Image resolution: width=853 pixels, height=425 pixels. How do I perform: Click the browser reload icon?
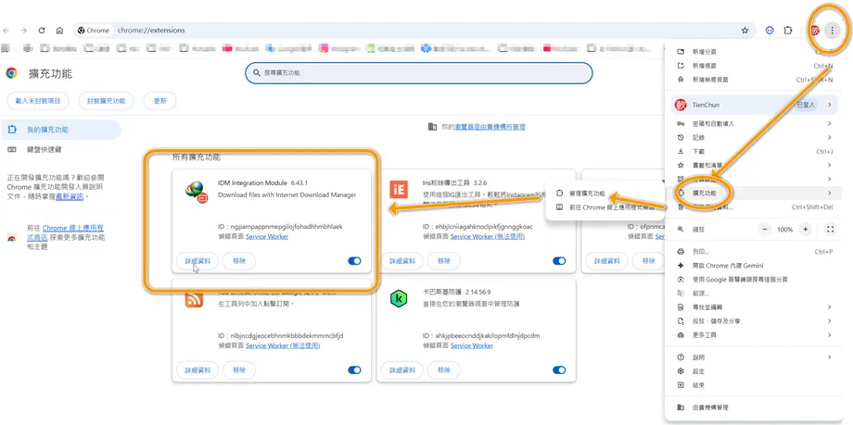42,31
